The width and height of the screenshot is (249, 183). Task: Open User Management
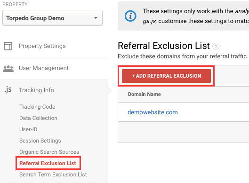click(44, 68)
